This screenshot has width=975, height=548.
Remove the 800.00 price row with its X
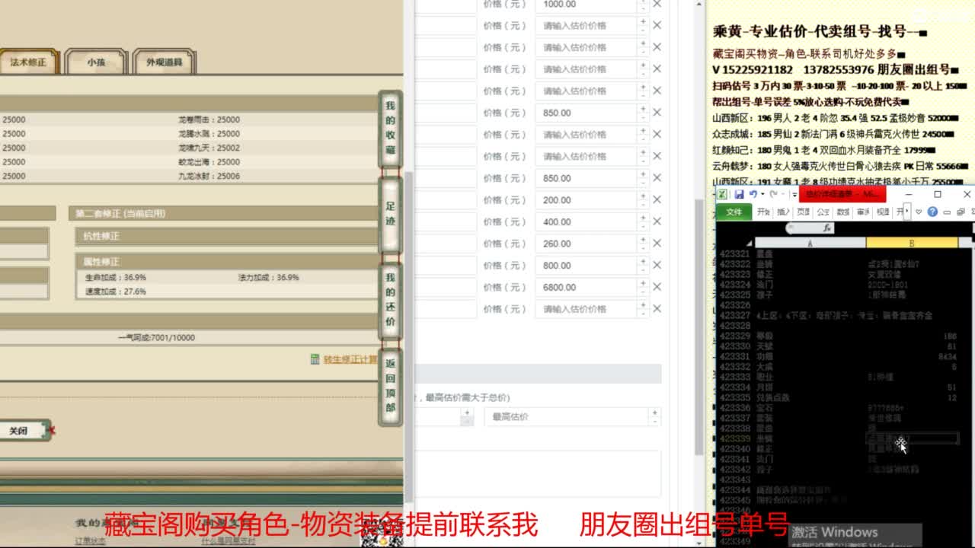[x=657, y=266]
